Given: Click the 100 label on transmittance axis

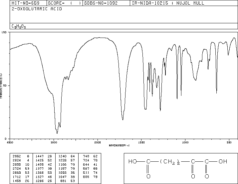Looking at the screenshot, I should (x=4, y=32).
